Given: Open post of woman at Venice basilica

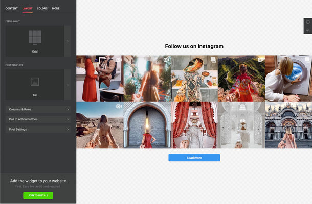Looking at the screenshot, I should click(x=288, y=125).
